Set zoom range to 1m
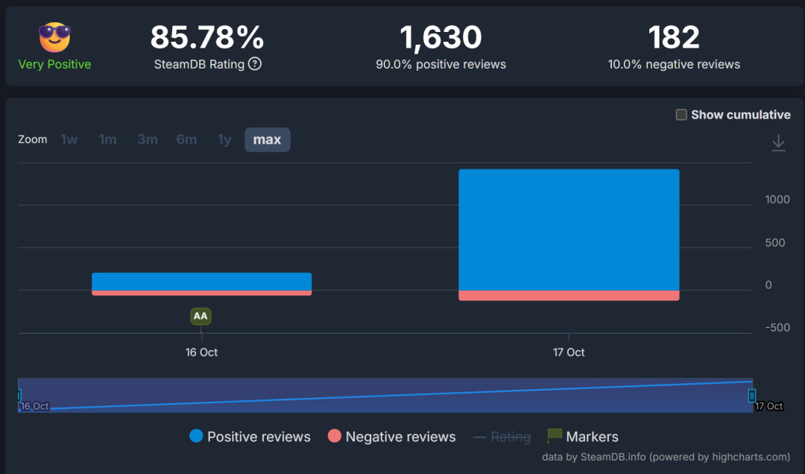This screenshot has width=805, height=474. tap(107, 139)
